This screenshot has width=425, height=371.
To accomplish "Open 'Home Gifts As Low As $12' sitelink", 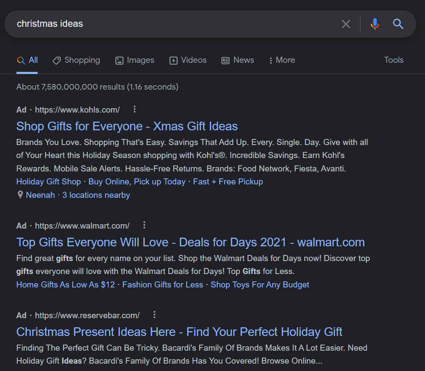I will (66, 284).
